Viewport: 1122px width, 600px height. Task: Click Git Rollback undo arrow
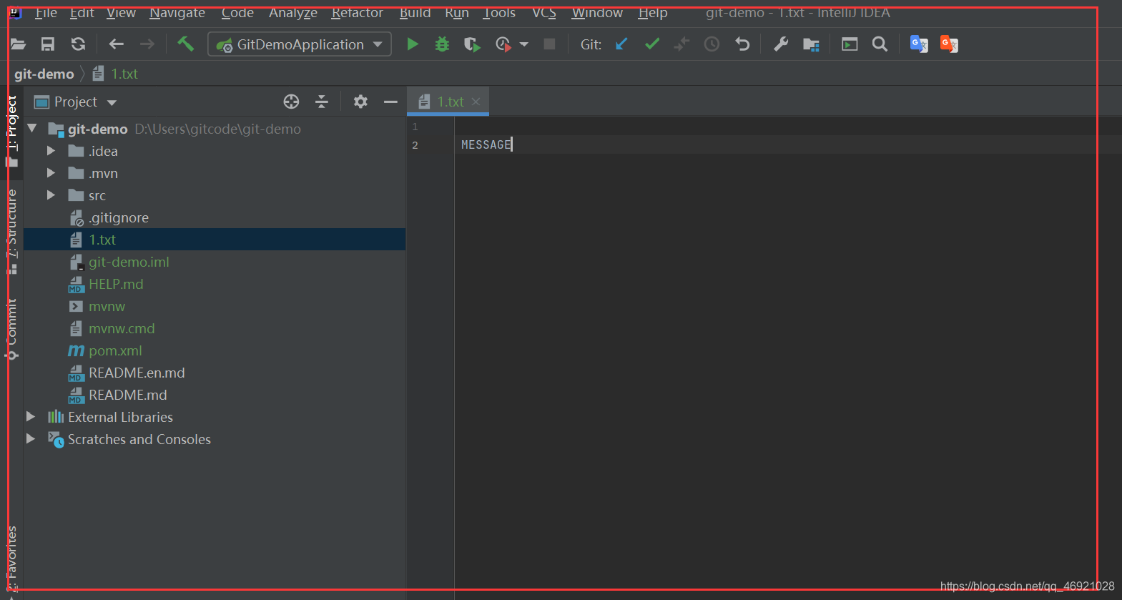coord(742,44)
